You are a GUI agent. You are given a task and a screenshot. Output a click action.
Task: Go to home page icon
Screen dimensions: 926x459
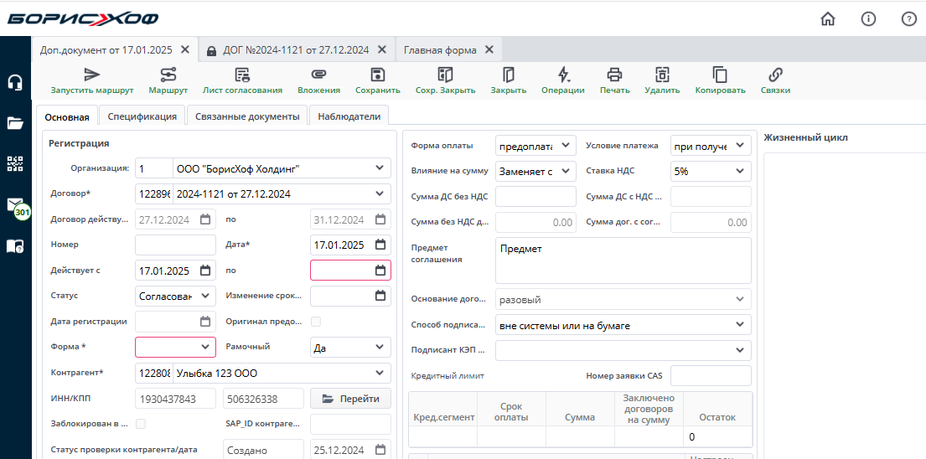828,18
